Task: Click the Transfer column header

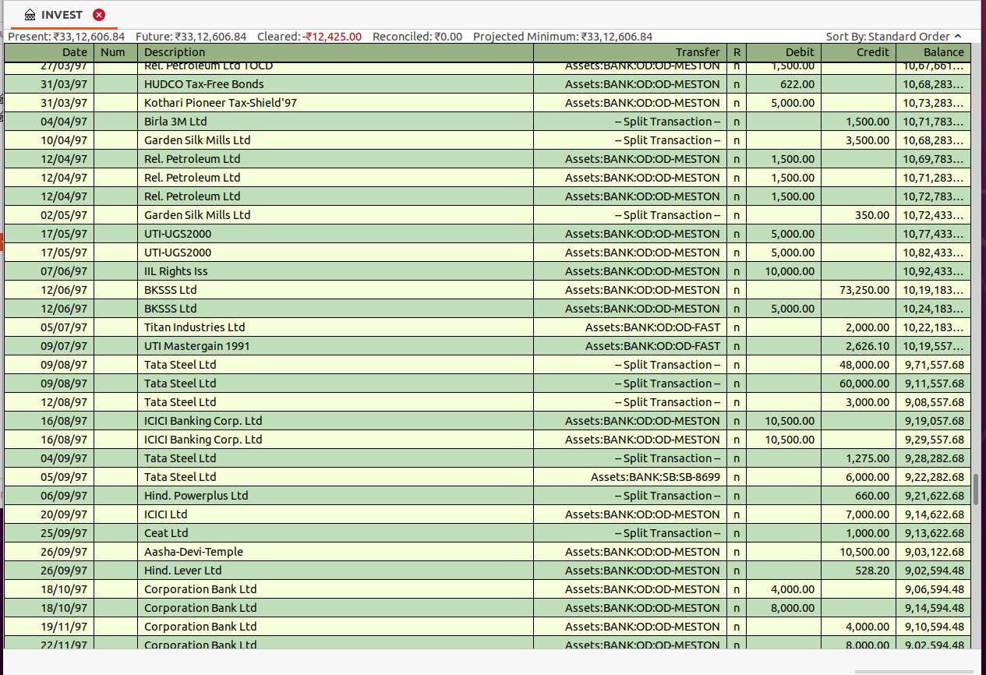Action: click(630, 52)
